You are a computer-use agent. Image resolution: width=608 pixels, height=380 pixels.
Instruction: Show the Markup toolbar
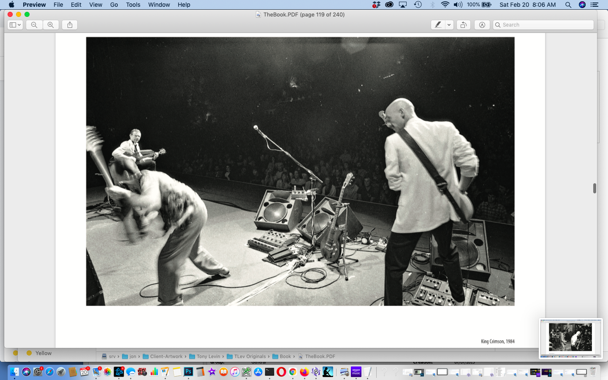pos(482,25)
